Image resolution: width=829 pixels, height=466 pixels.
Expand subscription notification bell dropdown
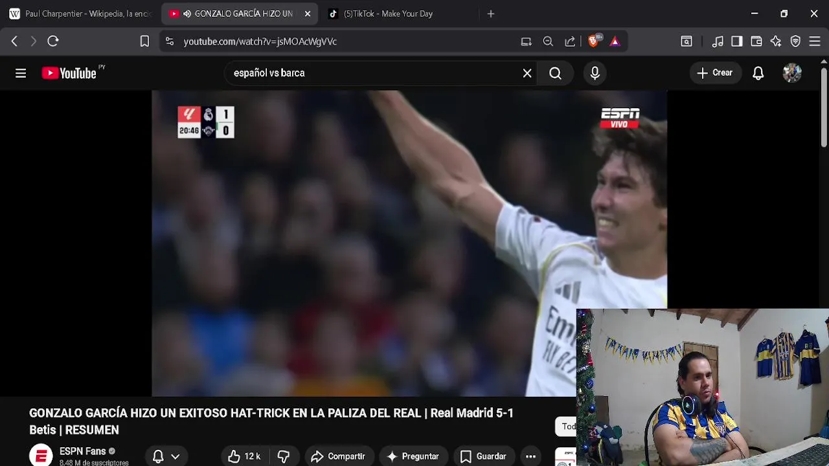pyautogui.click(x=166, y=456)
